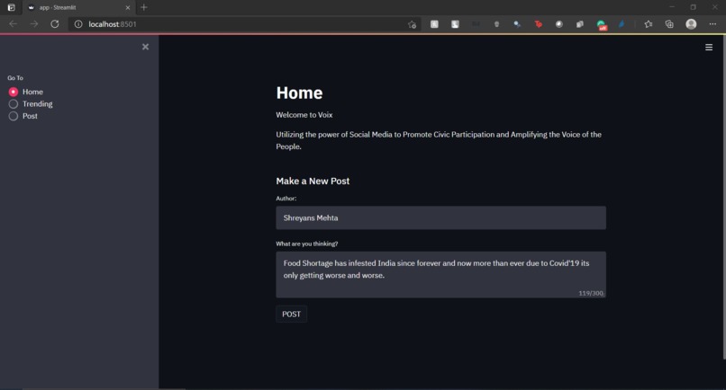The width and height of the screenshot is (726, 390).
Task: Click the 'What are you thinking?' label
Action: click(x=307, y=244)
